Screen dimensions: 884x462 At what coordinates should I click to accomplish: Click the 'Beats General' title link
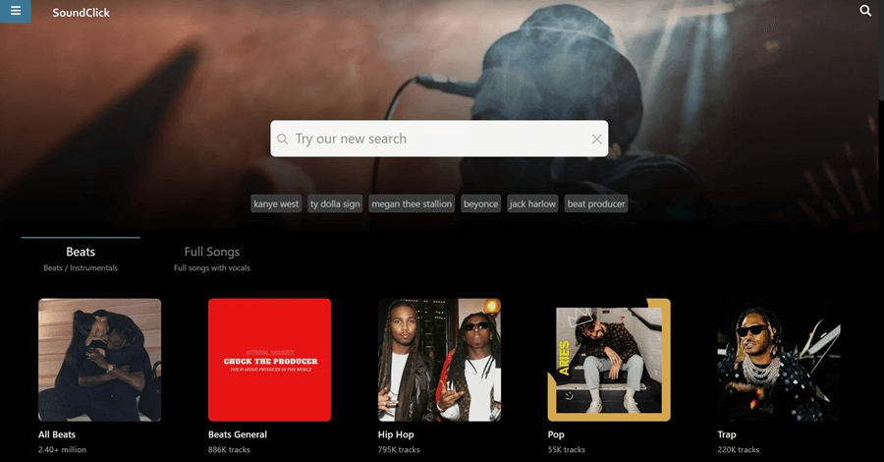click(x=238, y=434)
